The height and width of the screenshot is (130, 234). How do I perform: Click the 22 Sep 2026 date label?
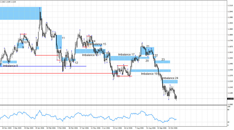point(162,128)
